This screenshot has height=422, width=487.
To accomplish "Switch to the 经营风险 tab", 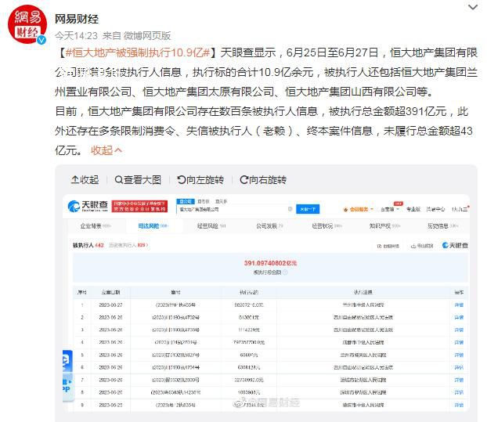I will click(211, 225).
